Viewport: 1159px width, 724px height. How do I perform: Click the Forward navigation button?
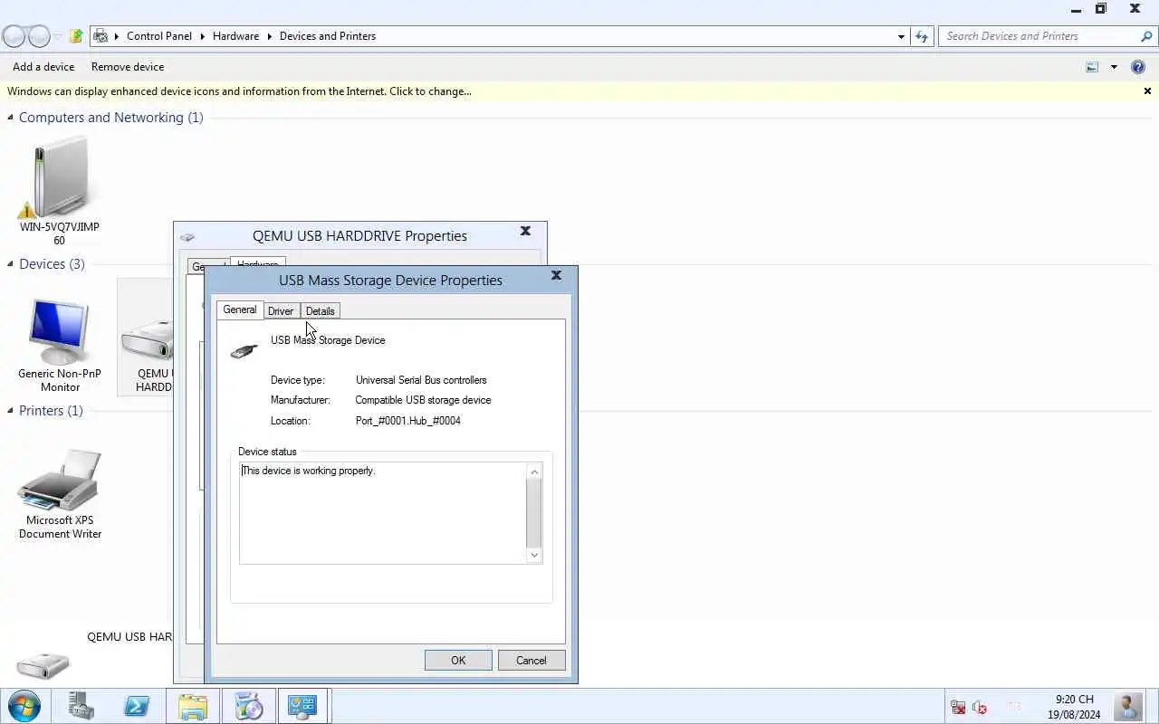(39, 36)
